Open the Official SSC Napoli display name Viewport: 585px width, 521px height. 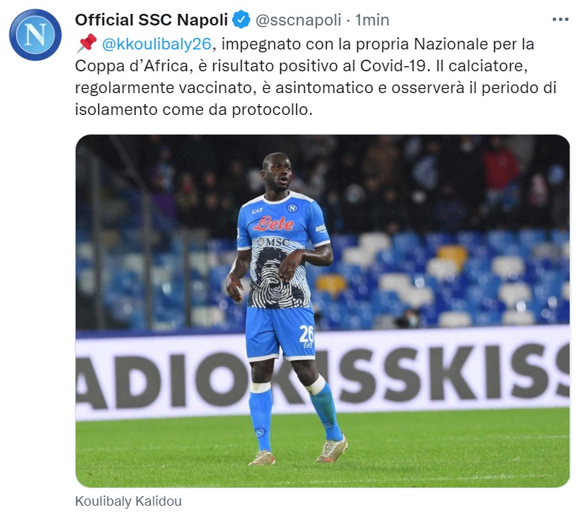click(151, 20)
